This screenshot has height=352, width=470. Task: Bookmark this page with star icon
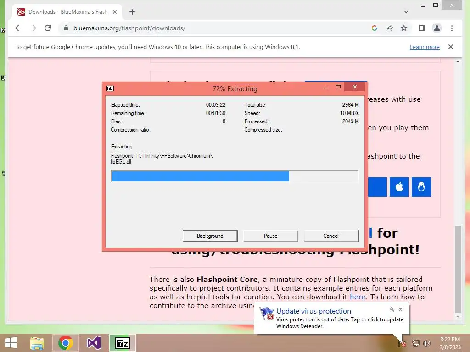[404, 28]
